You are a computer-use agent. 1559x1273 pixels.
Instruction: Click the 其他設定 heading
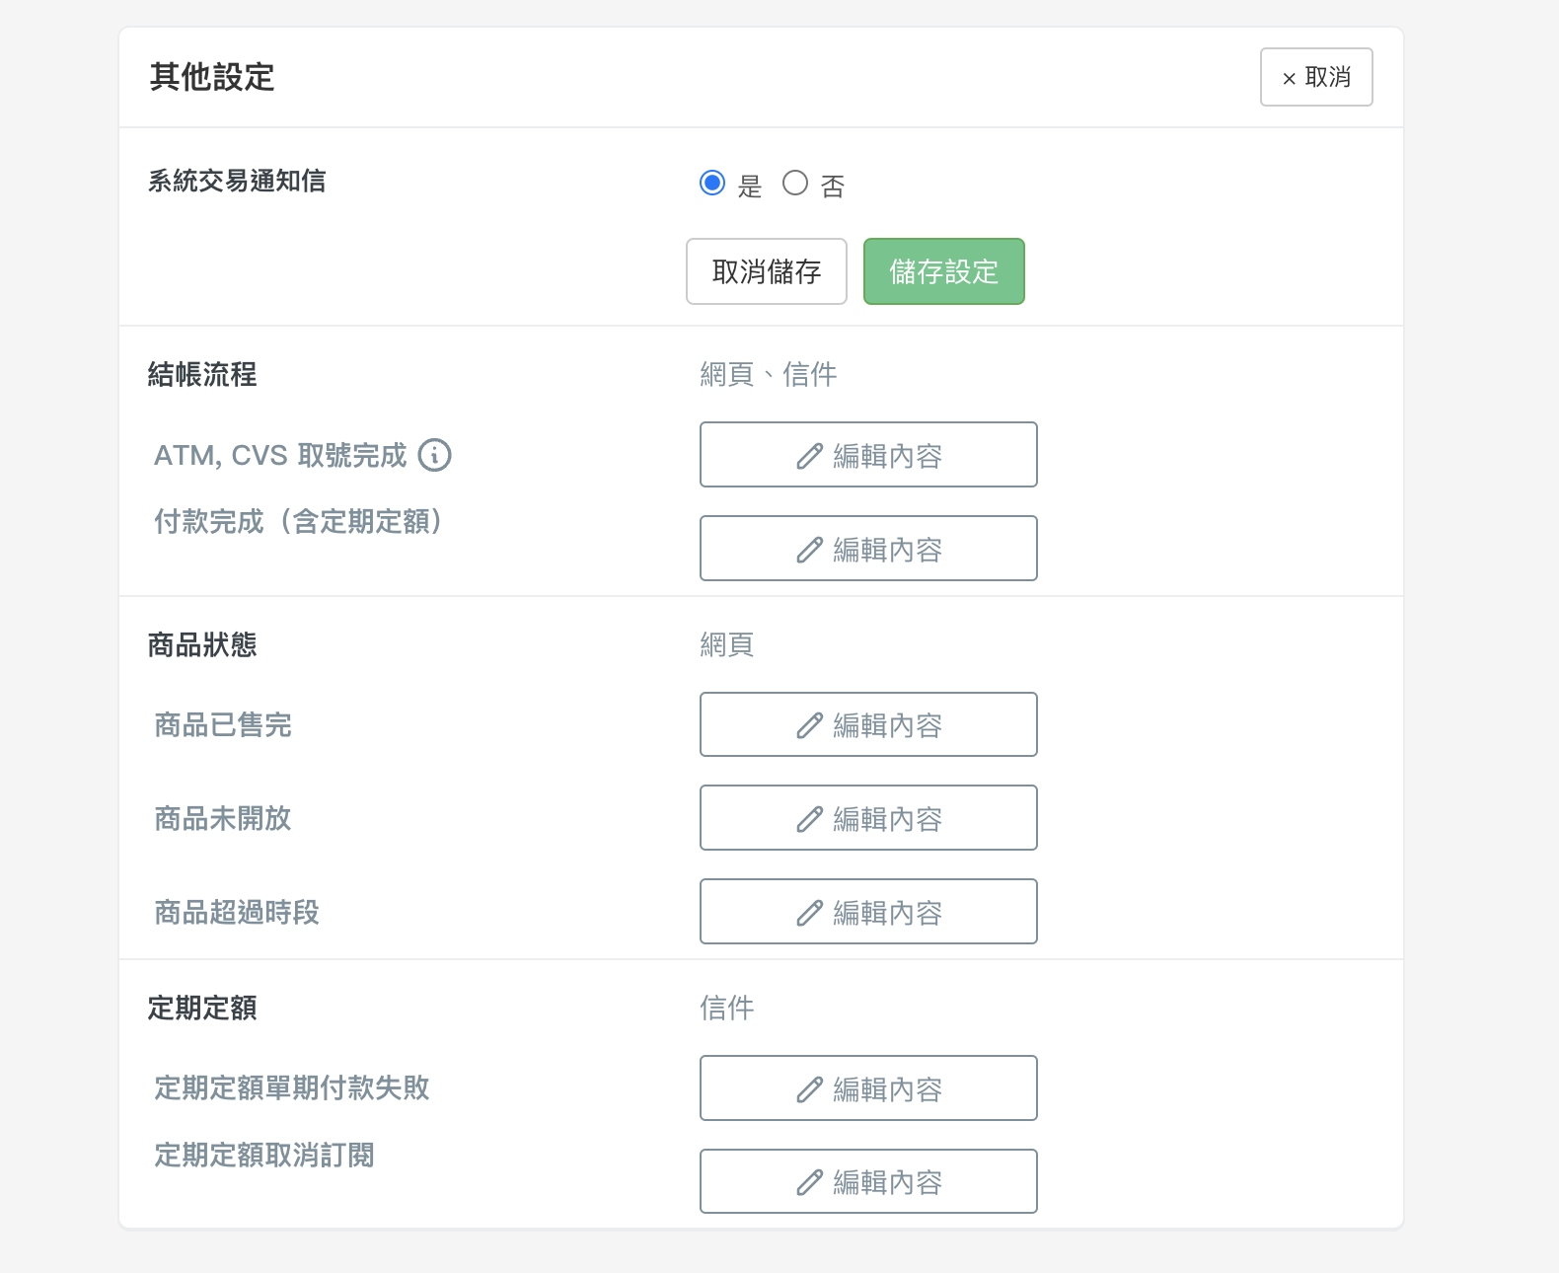(212, 77)
